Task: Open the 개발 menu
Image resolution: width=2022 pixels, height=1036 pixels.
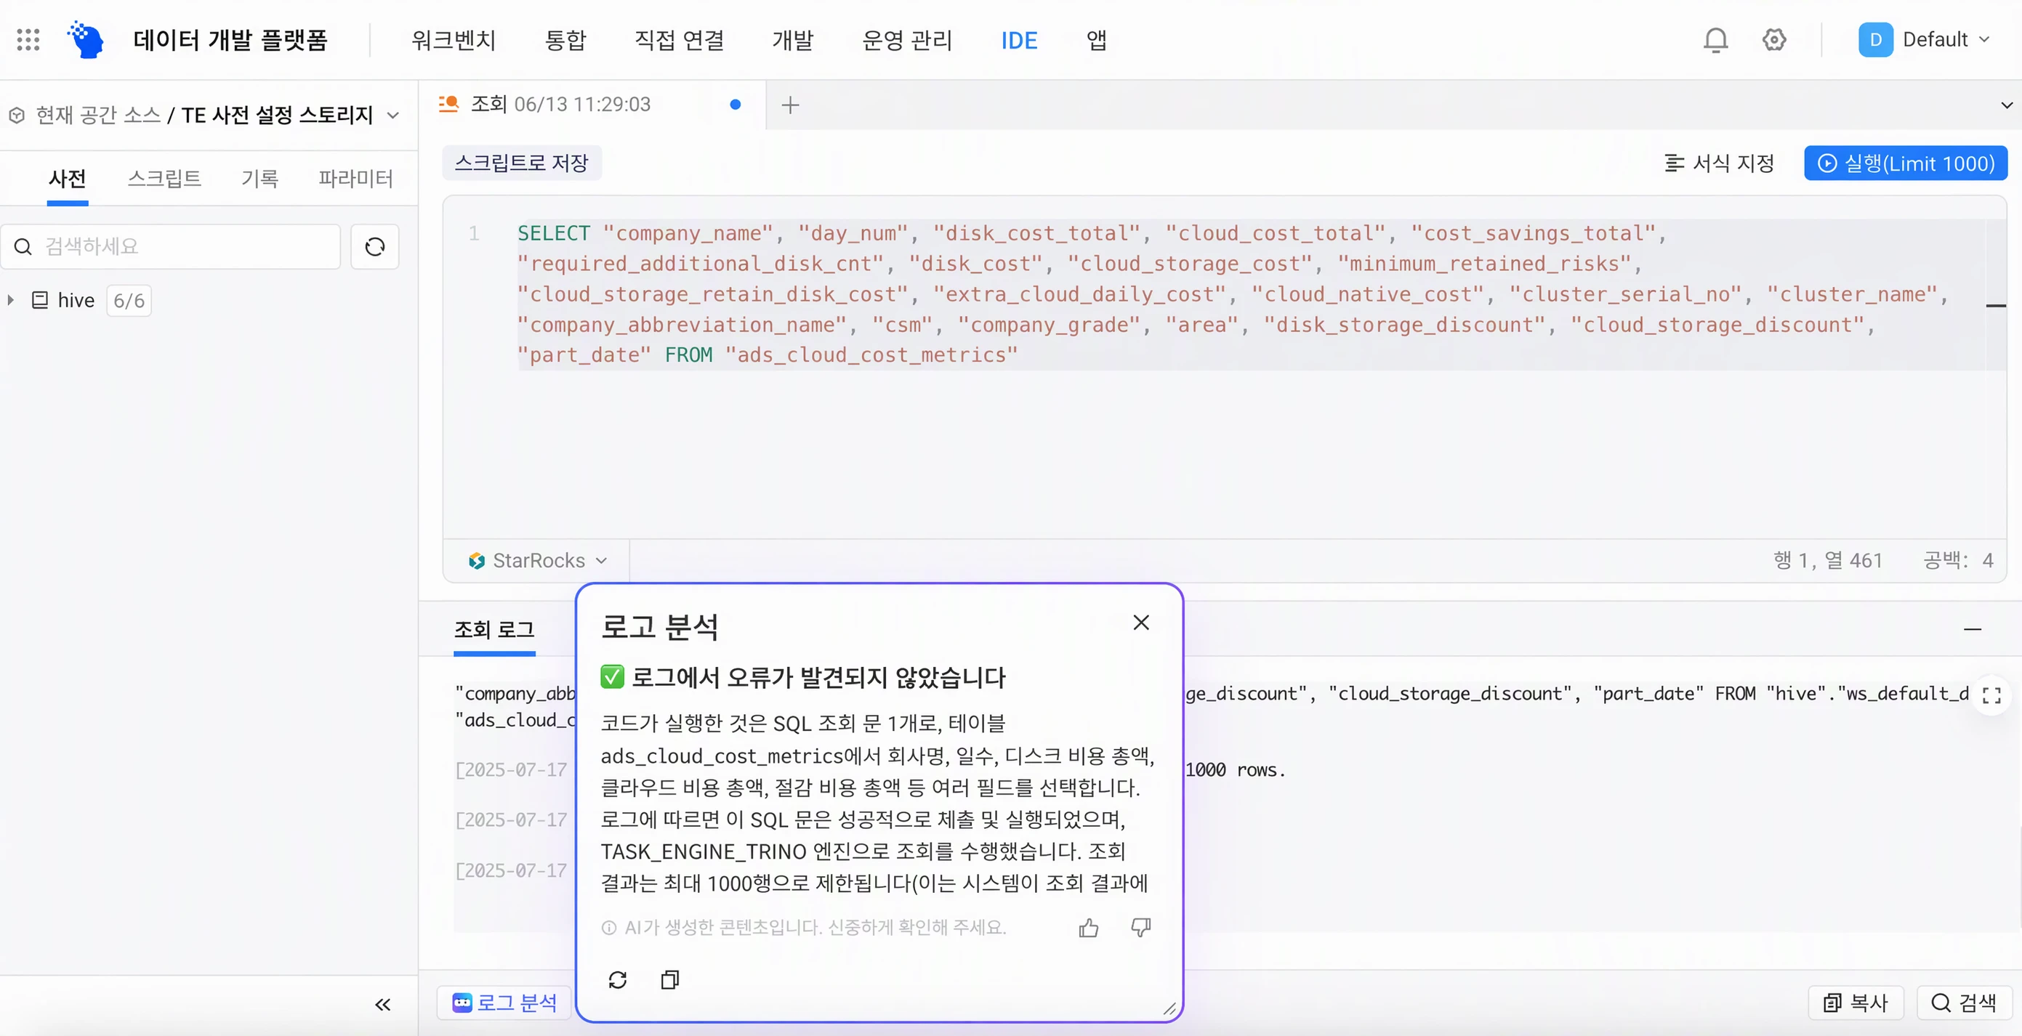Action: pyautogui.click(x=793, y=39)
